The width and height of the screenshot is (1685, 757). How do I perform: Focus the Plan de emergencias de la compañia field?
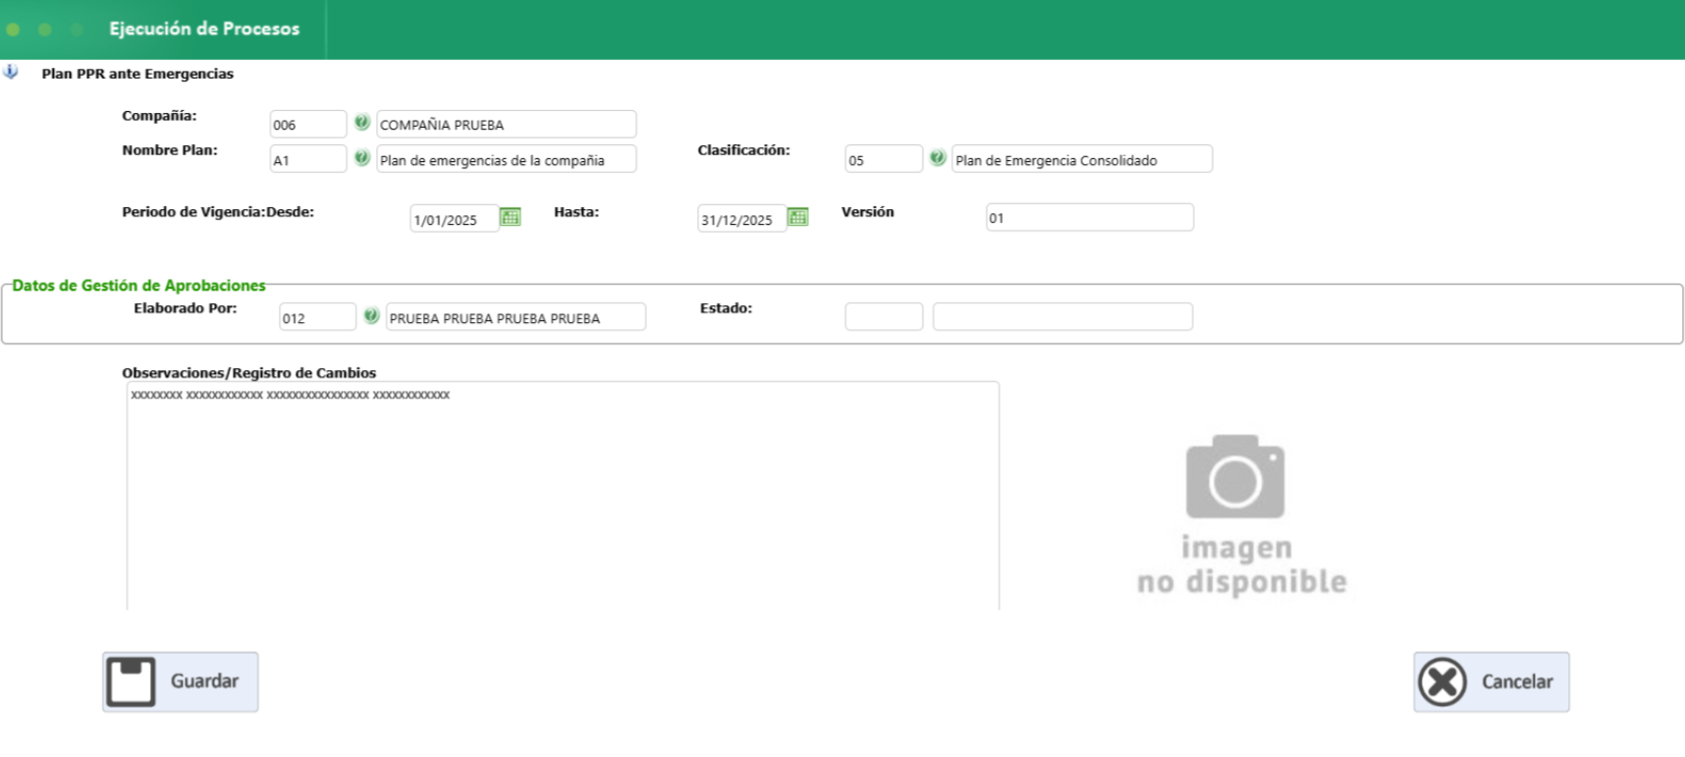click(x=507, y=159)
